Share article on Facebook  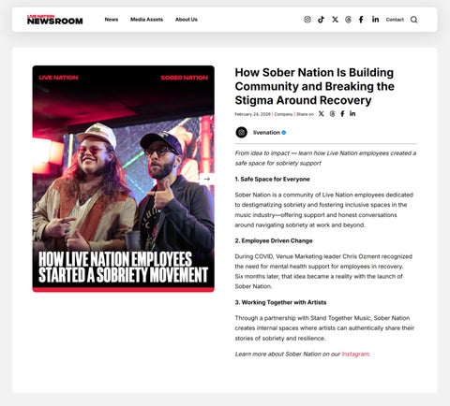(342, 114)
